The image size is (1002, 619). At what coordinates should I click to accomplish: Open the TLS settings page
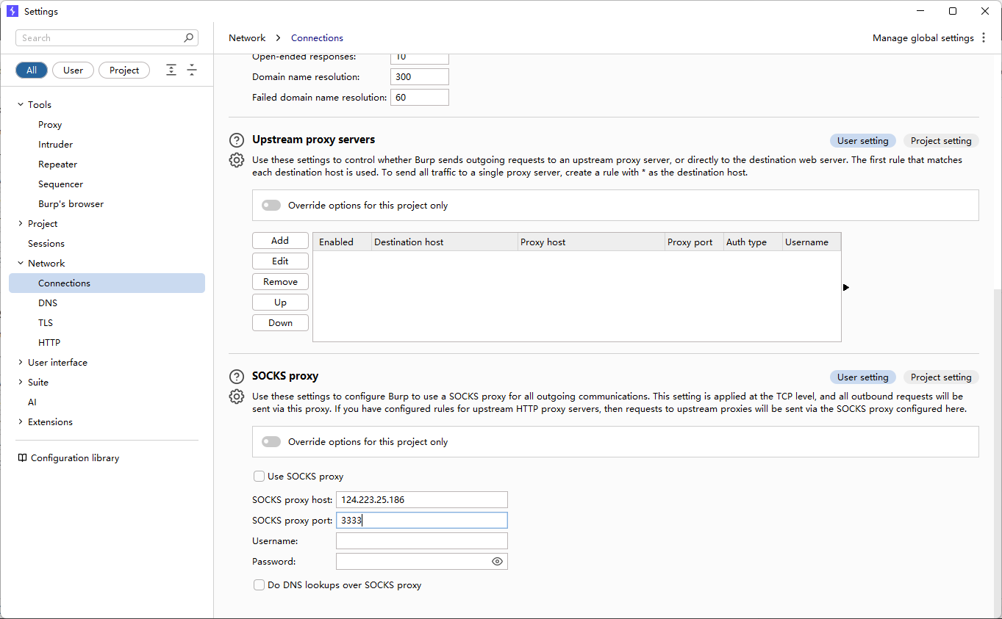(x=46, y=323)
